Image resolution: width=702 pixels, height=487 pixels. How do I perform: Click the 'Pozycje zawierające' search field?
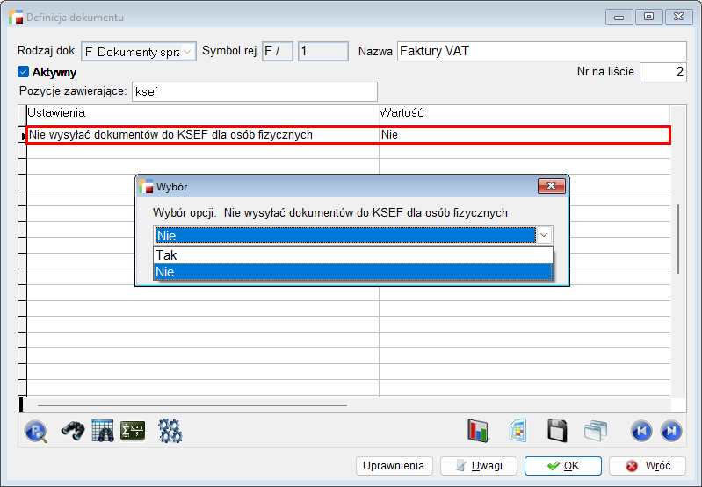pos(253,91)
